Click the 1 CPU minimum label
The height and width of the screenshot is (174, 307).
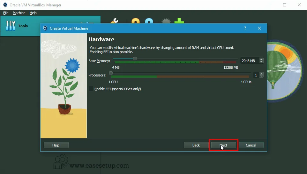tap(113, 82)
